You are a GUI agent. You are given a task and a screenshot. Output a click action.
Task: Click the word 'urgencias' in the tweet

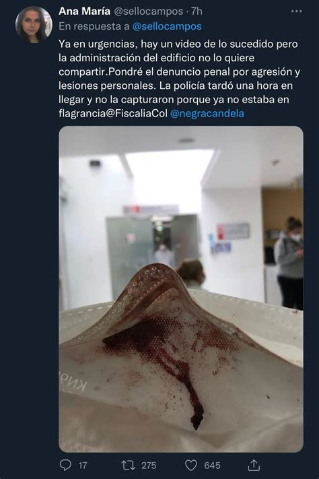[x=112, y=44]
